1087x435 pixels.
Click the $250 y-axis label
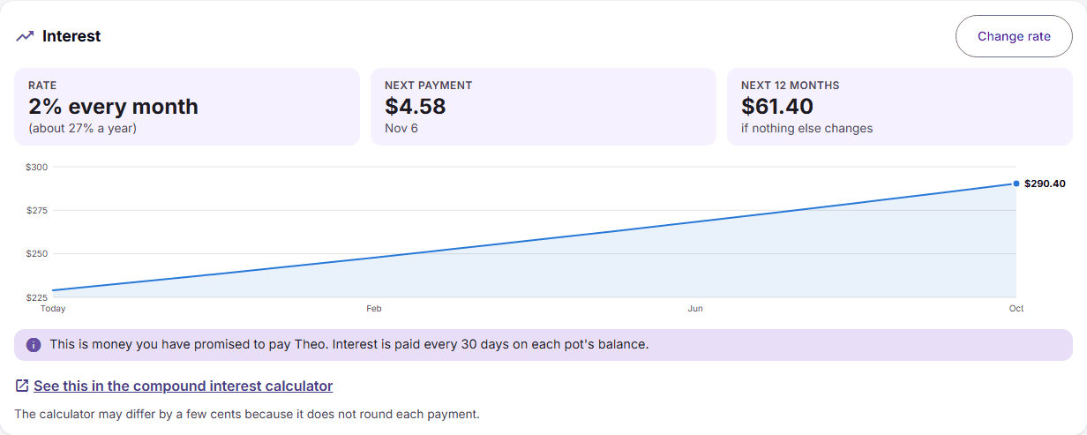pos(39,253)
